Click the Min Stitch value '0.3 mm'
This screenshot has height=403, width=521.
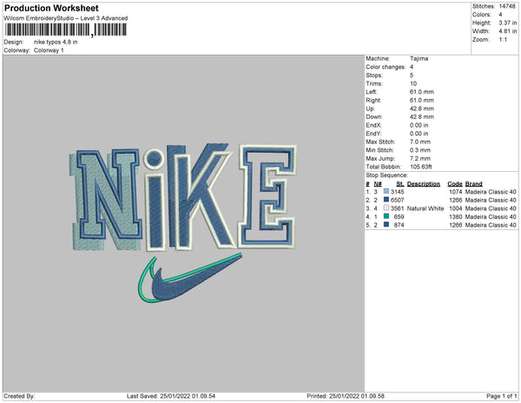(x=420, y=150)
